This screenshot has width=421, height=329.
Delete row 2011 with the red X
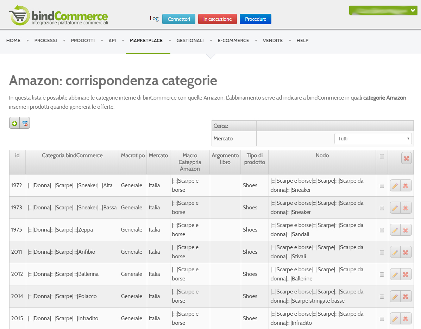pyautogui.click(x=406, y=252)
